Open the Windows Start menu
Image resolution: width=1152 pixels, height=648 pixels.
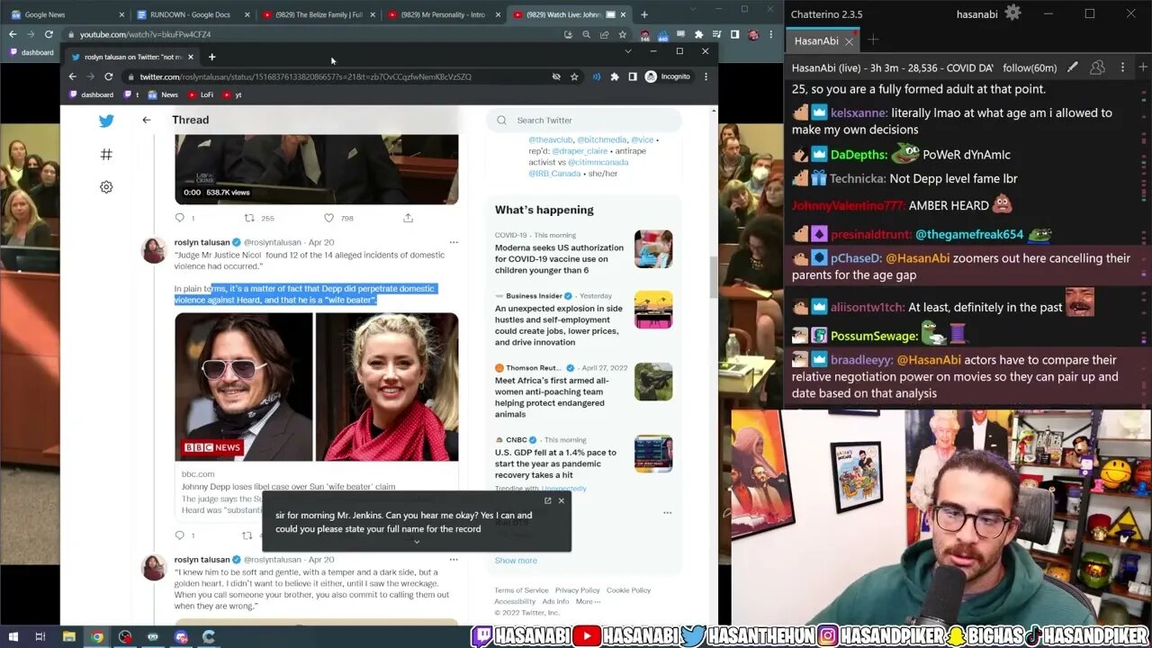point(13,637)
